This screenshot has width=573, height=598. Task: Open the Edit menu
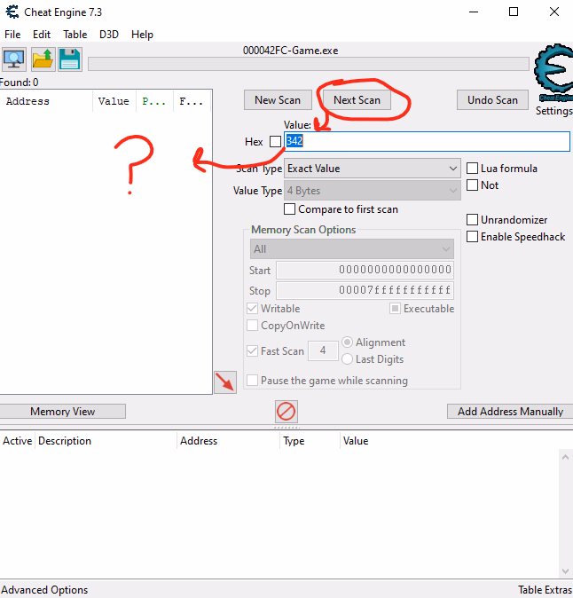[x=42, y=35]
